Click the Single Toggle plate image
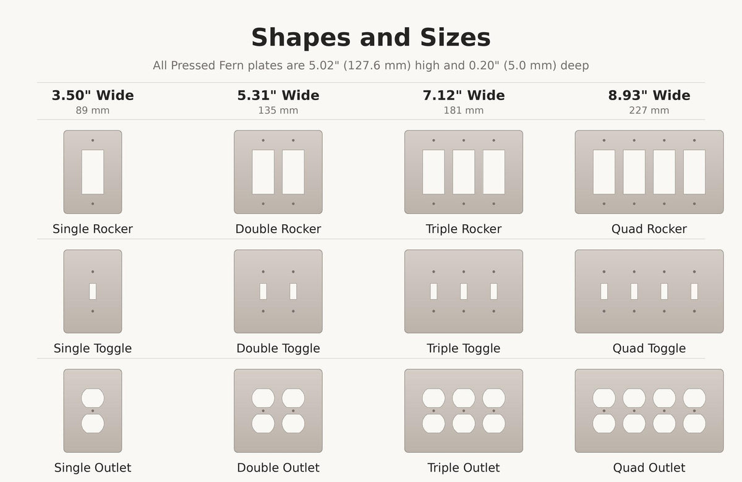The height and width of the screenshot is (482, 742). (x=93, y=292)
